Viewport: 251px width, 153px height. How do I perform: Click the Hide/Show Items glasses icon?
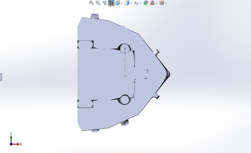[x=136, y=3]
